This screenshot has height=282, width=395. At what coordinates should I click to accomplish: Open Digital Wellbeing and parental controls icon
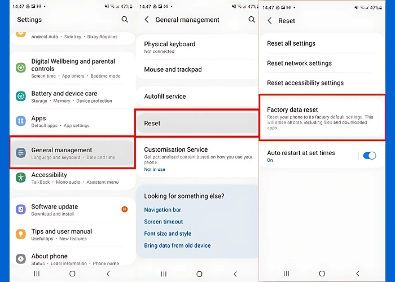[21, 68]
